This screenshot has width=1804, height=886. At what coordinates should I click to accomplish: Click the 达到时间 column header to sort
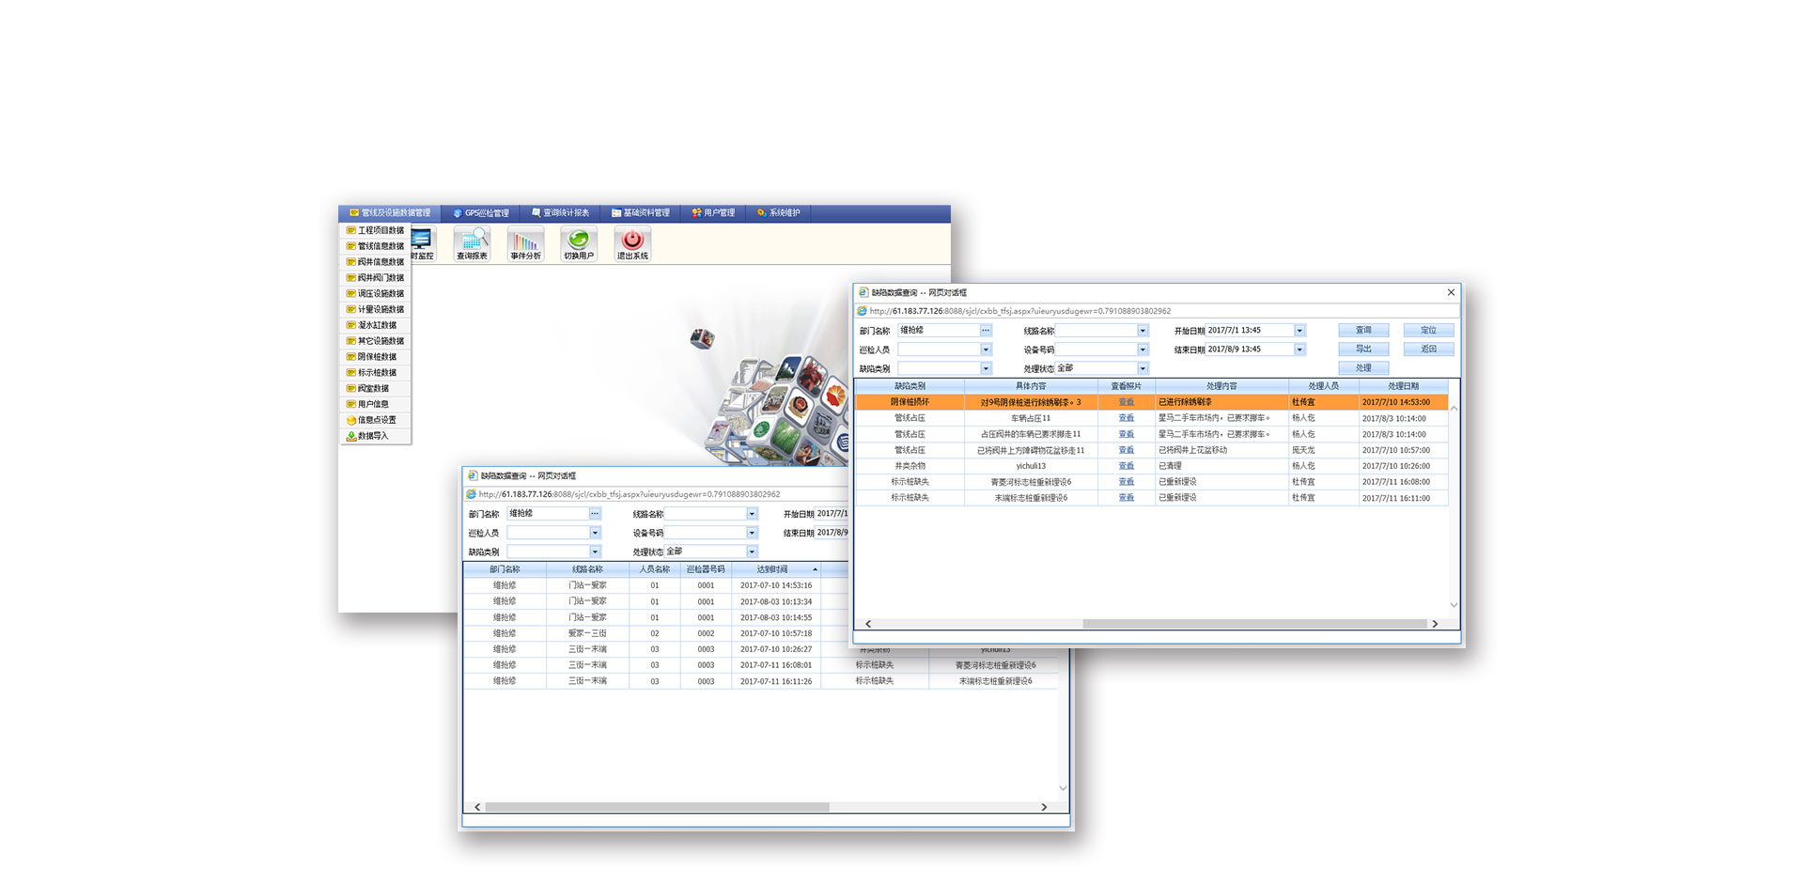pos(772,569)
